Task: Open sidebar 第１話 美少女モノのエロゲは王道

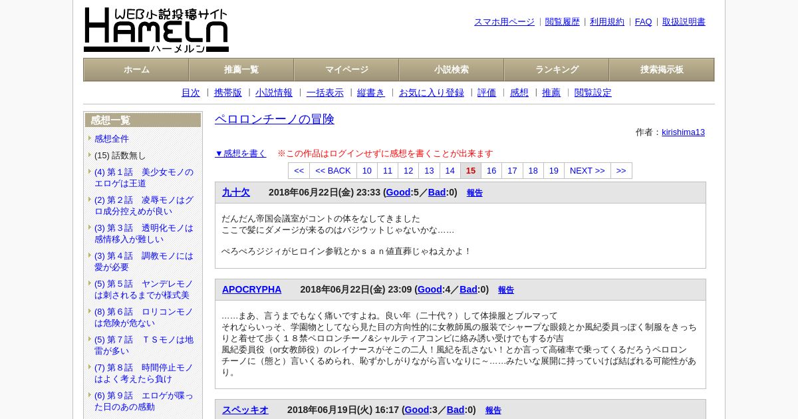Action: point(144,178)
